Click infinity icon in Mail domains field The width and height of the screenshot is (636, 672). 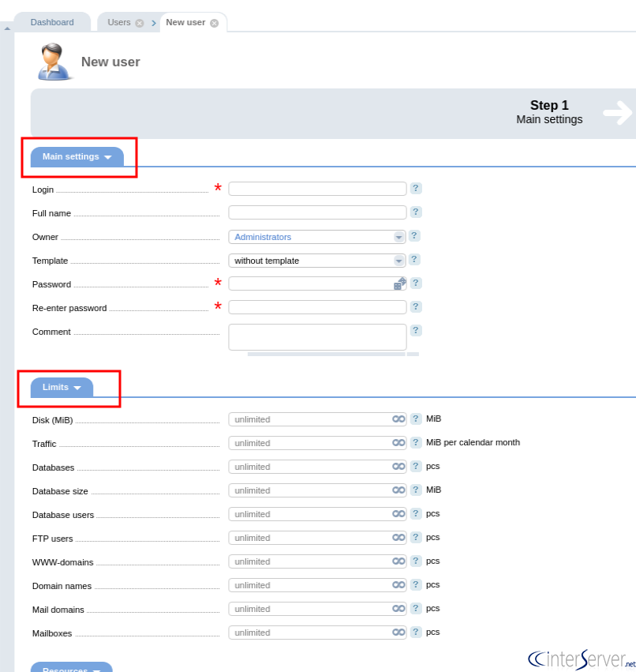[x=398, y=609]
